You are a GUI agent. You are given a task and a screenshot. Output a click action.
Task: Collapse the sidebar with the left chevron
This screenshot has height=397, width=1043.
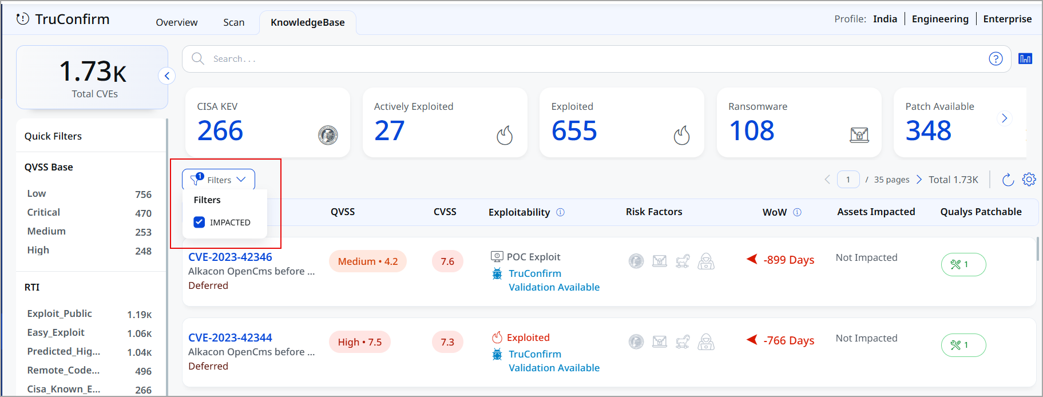click(166, 76)
